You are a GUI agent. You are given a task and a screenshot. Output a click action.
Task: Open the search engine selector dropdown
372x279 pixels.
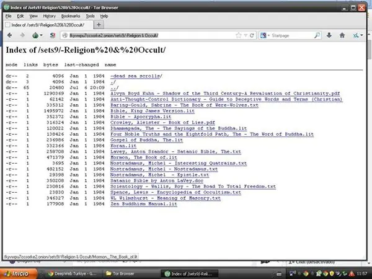(x=265, y=35)
